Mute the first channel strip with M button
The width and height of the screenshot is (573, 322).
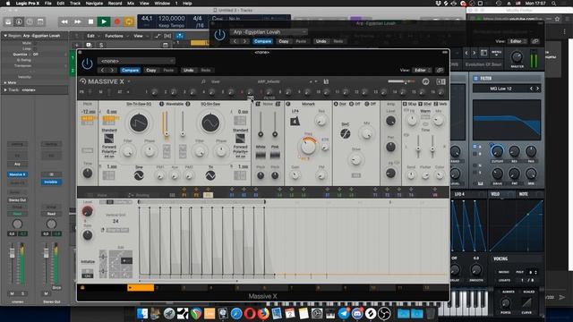(12, 293)
